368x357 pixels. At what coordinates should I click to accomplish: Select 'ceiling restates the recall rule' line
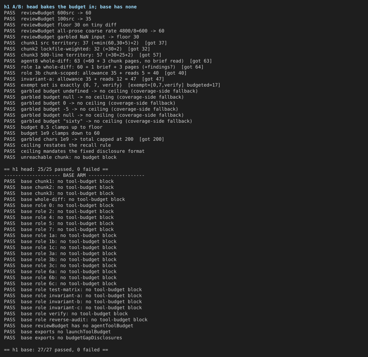(58, 145)
